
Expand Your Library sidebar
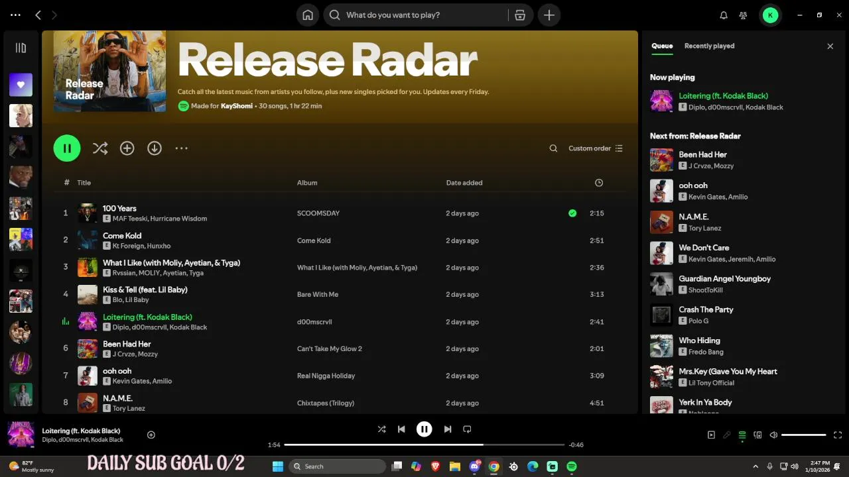[x=21, y=48]
